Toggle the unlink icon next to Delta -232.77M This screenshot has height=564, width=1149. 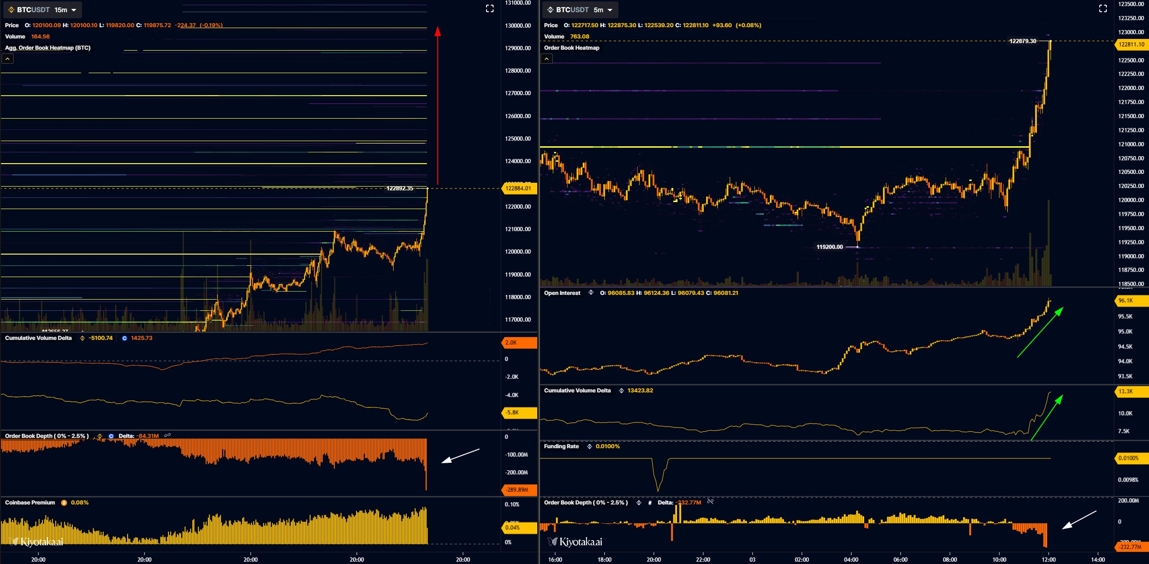709,502
